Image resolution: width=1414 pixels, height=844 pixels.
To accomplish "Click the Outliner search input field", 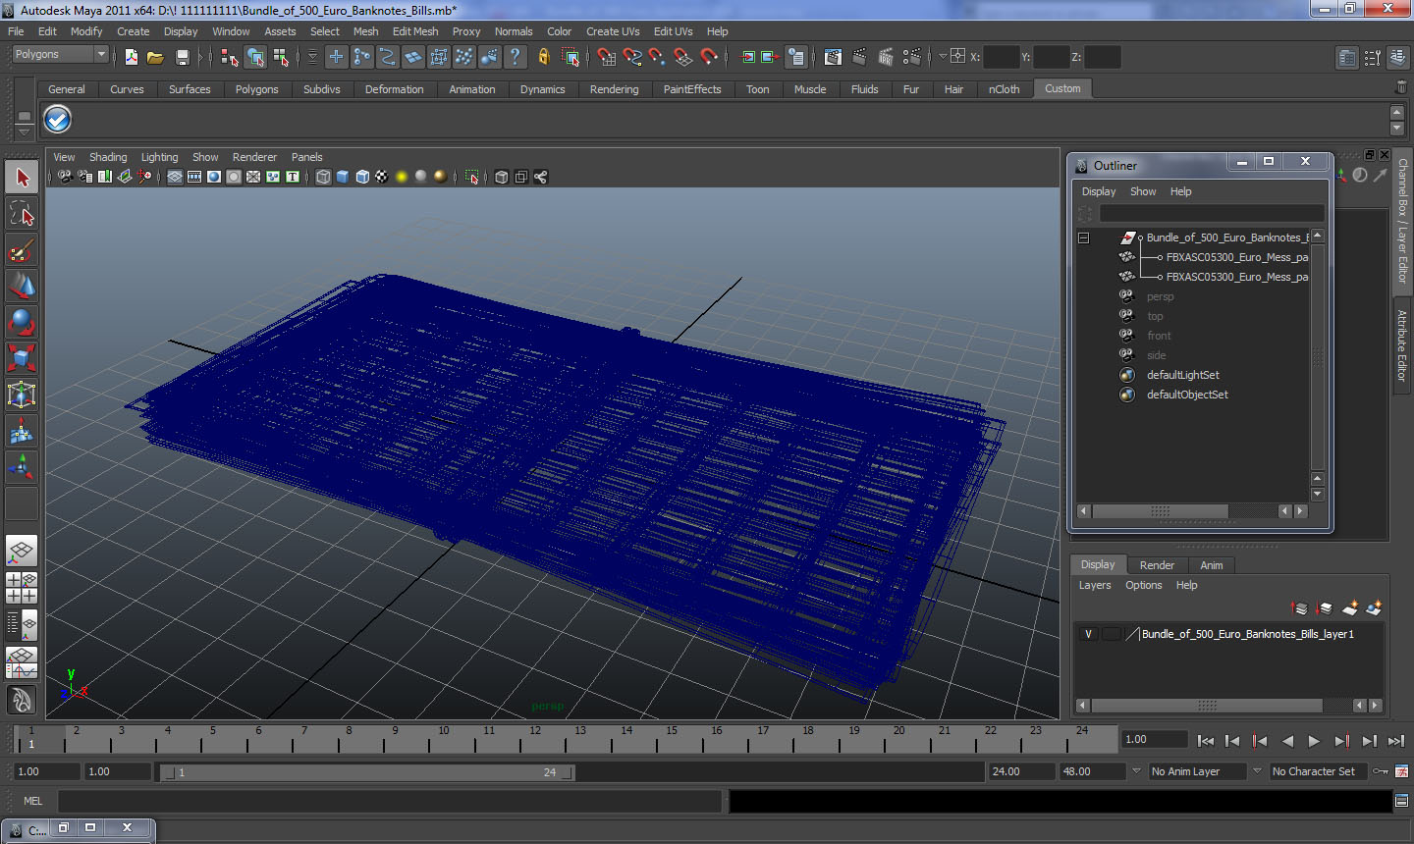I will click(1211, 213).
